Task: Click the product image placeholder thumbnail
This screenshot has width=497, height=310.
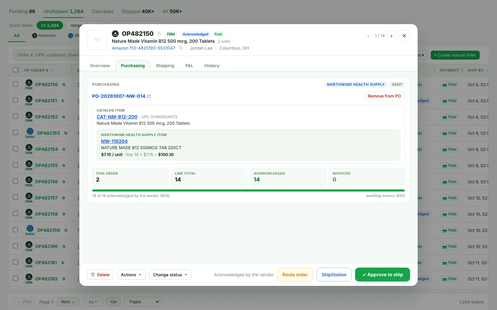Action: click(97, 40)
